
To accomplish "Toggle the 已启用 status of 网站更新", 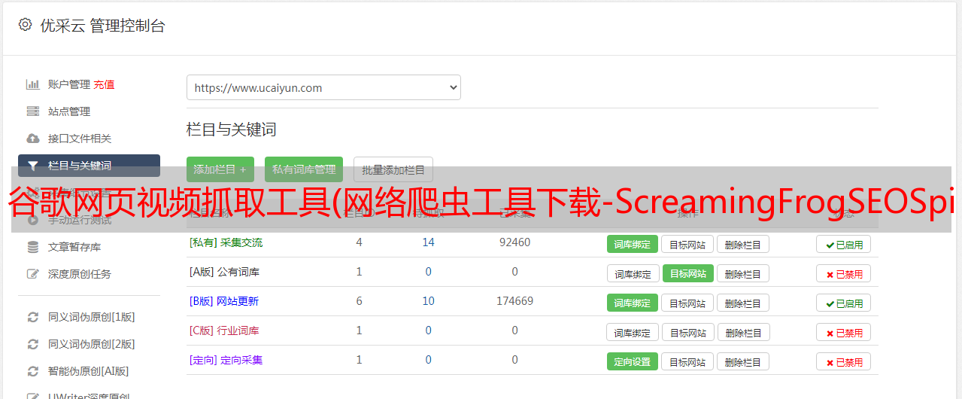I will (844, 303).
